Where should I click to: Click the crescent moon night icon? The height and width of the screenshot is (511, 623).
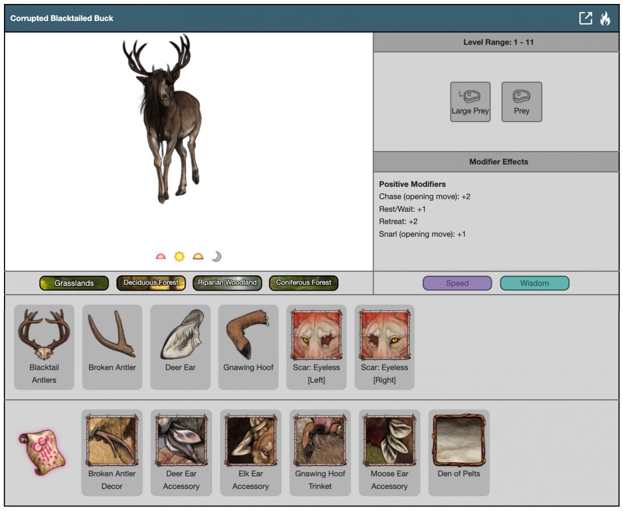[x=216, y=257]
